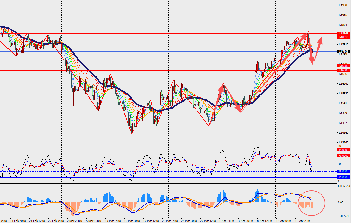Click the 70.0000 overbought level label
Screen dimensions: 351x223
(344, 156)
